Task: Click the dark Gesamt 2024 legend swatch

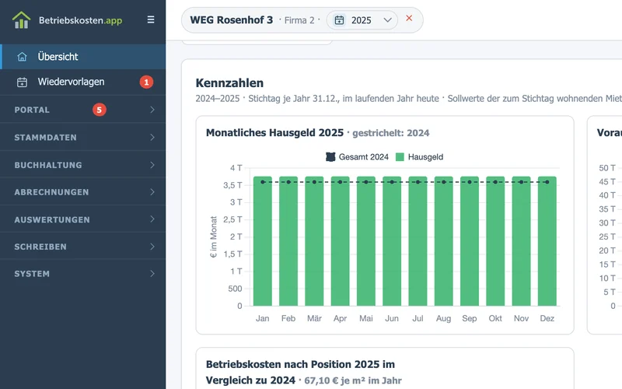Action: point(330,157)
